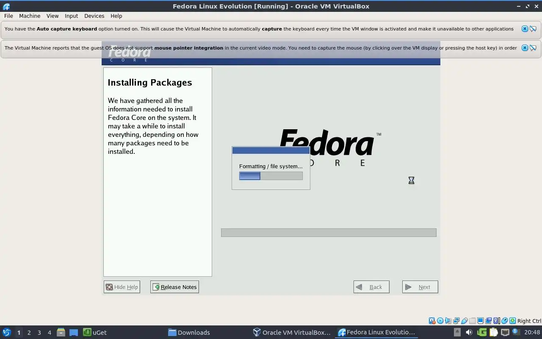Open the View menu
The image size is (542, 339).
click(x=53, y=16)
